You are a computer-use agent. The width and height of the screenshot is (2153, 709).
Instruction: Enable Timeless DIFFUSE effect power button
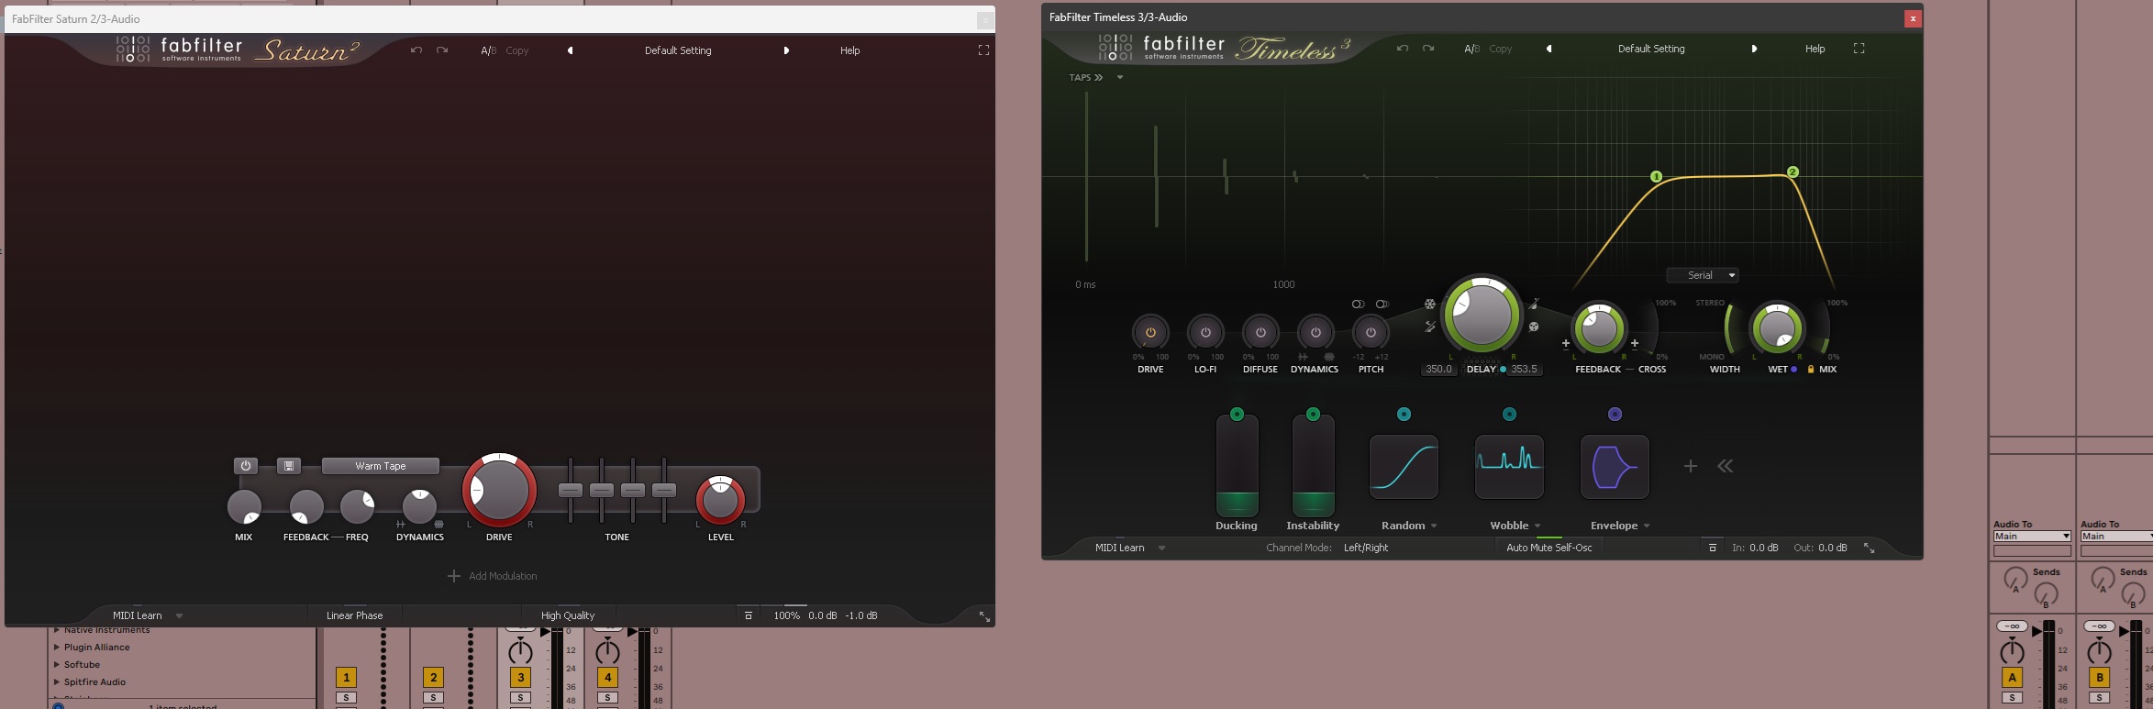pos(1260,332)
